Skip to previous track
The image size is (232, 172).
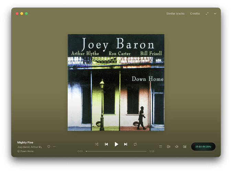pyautogui.click(x=106, y=144)
